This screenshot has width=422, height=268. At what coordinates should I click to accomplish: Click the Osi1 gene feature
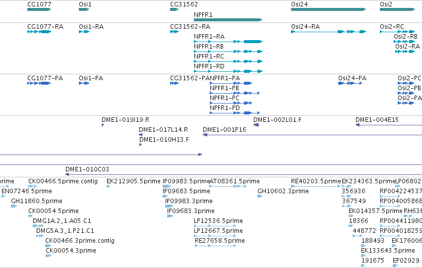(84, 9)
